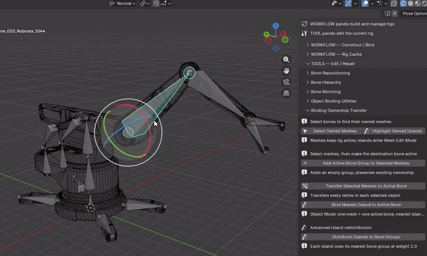
Task: Click Highlight Owned Islands button
Action: click(394, 131)
